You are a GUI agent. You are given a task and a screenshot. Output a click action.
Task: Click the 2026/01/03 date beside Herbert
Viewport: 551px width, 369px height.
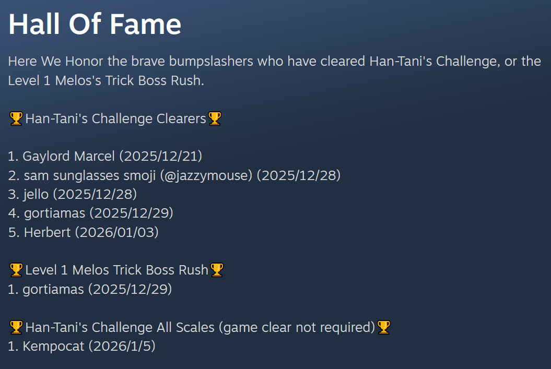point(116,232)
